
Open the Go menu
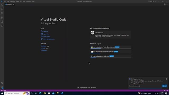tap(21, 1)
